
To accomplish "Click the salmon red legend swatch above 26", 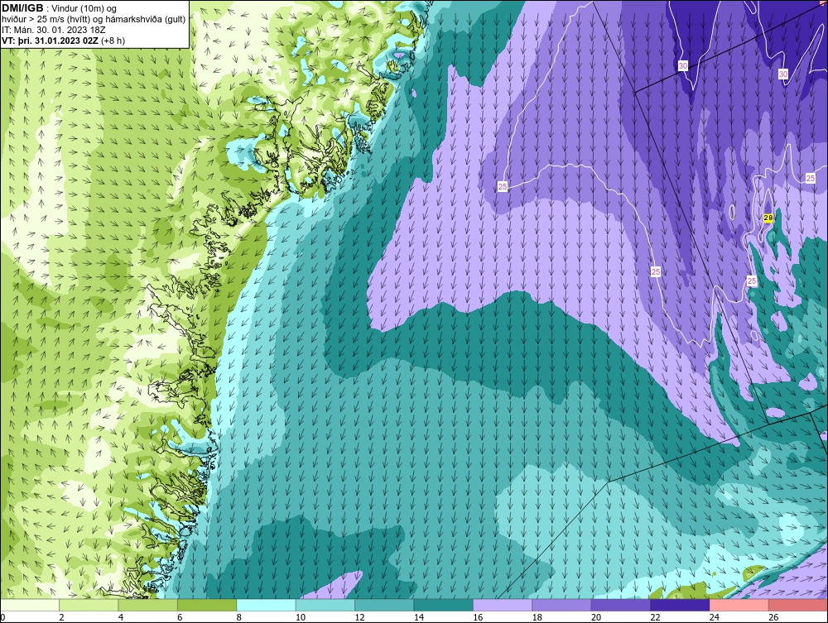I will click(x=798, y=605).
